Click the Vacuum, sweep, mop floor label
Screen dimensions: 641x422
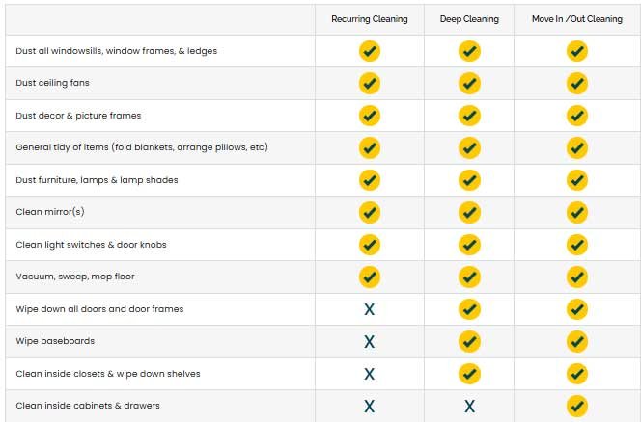click(75, 277)
